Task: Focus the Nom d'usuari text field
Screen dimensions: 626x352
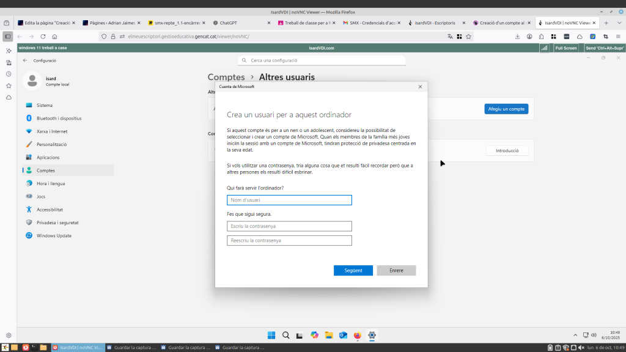Action: point(289,200)
